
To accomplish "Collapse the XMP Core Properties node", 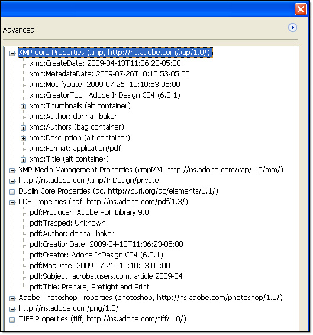I will tap(12, 53).
